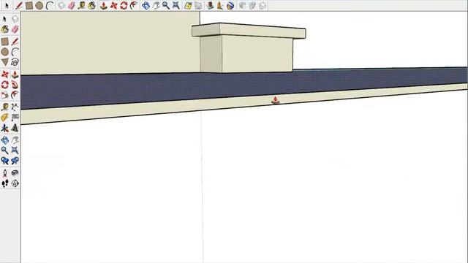Select the arrow Select tool in top toolbar

[x=7, y=5]
